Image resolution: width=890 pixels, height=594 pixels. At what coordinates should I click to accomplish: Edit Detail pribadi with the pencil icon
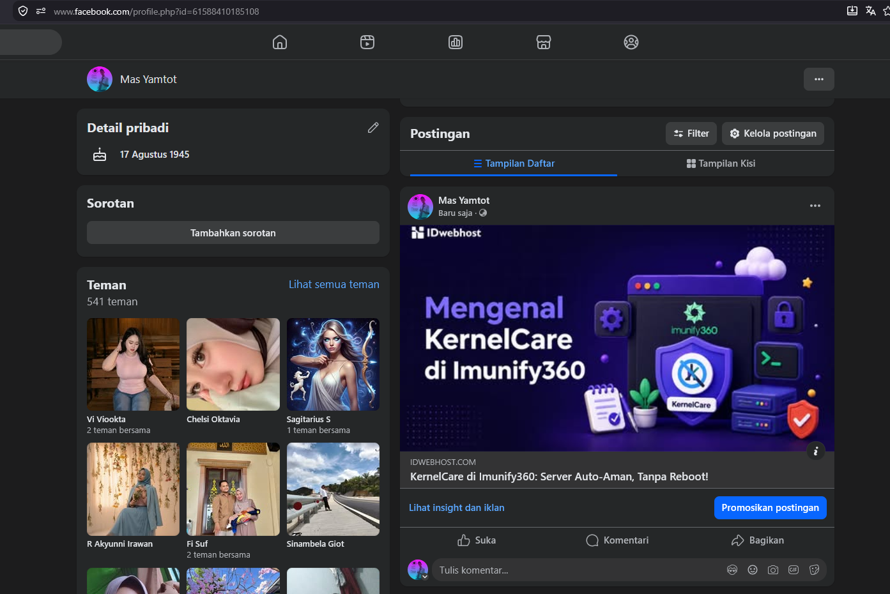coord(373,128)
